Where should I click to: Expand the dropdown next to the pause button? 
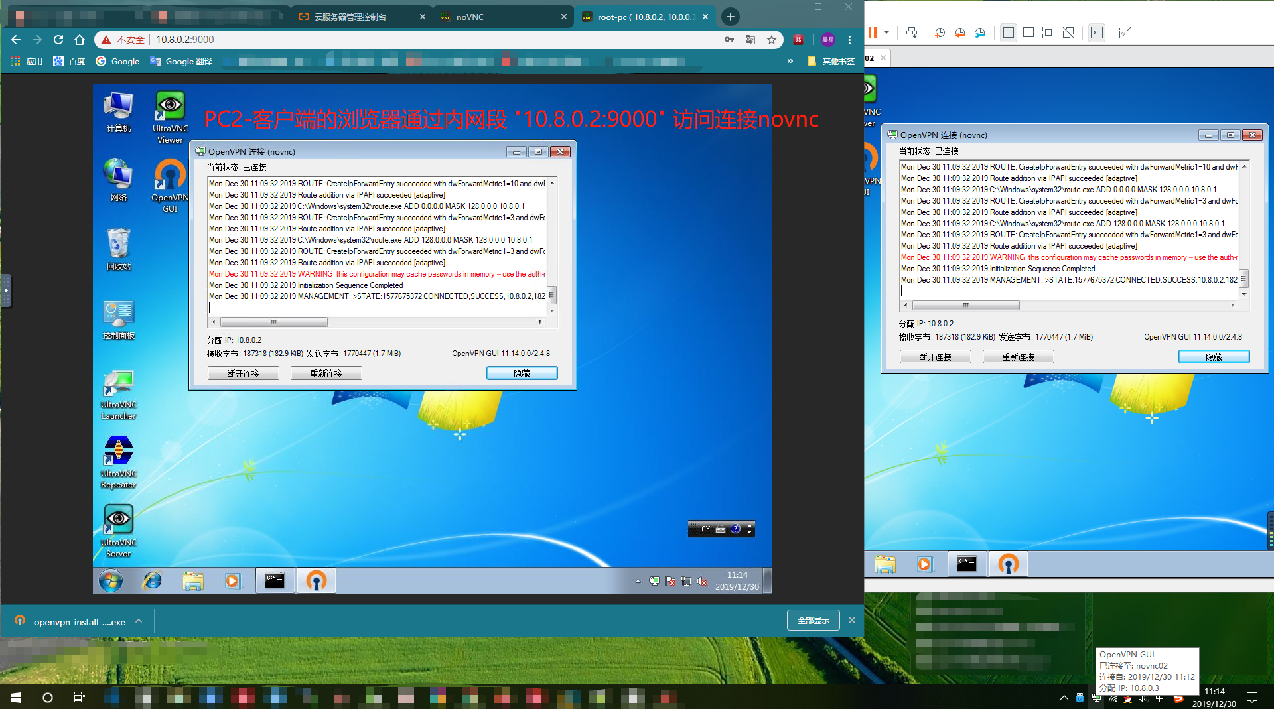(886, 32)
